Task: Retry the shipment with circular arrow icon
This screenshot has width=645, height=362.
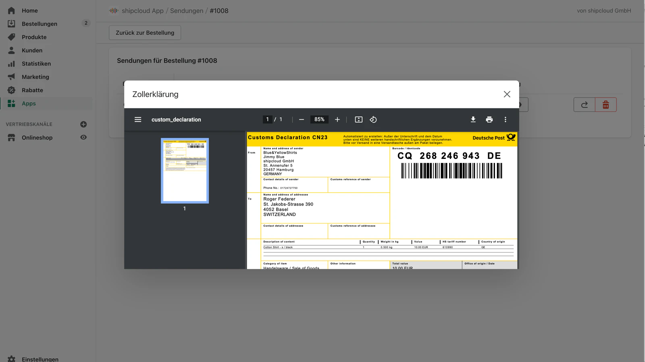Action: click(584, 104)
